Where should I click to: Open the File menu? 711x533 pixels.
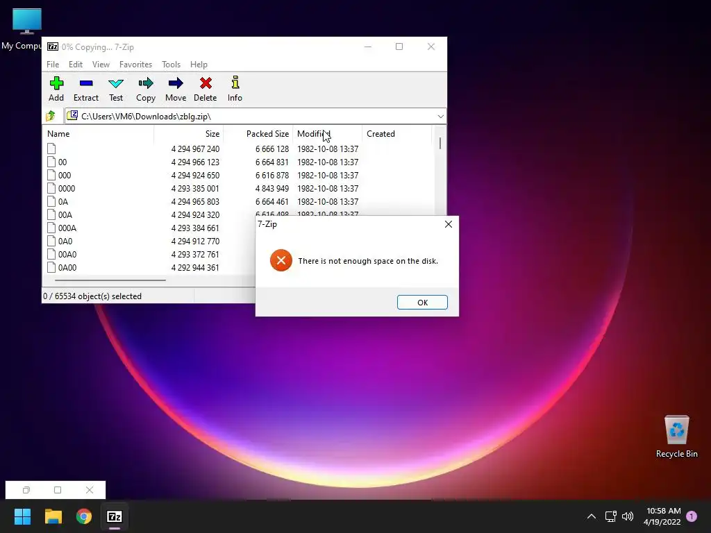pyautogui.click(x=53, y=65)
